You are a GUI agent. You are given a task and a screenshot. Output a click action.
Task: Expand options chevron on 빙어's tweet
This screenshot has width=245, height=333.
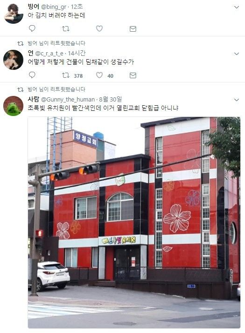click(237, 7)
